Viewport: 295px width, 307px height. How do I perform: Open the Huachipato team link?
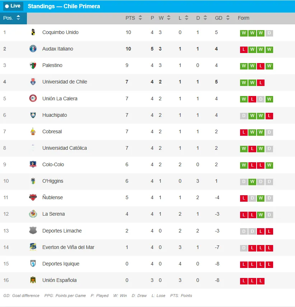coord(55,115)
